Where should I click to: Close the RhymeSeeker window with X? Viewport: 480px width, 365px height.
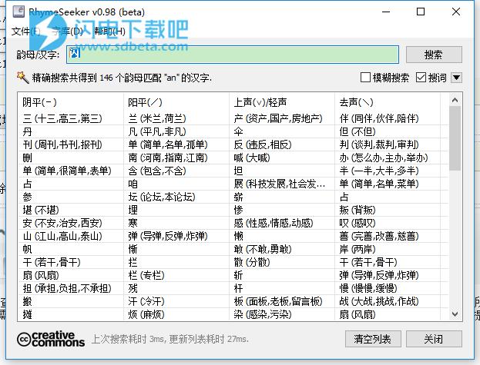coord(456,12)
